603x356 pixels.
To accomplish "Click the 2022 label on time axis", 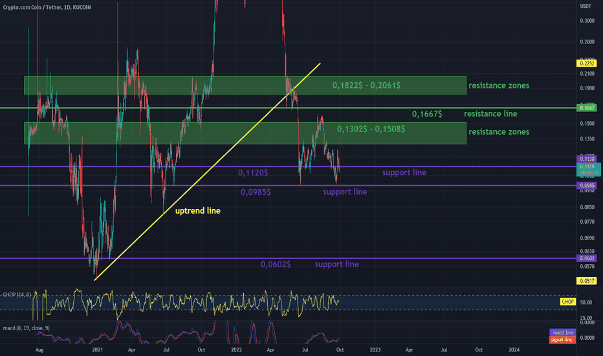I will tap(236, 350).
